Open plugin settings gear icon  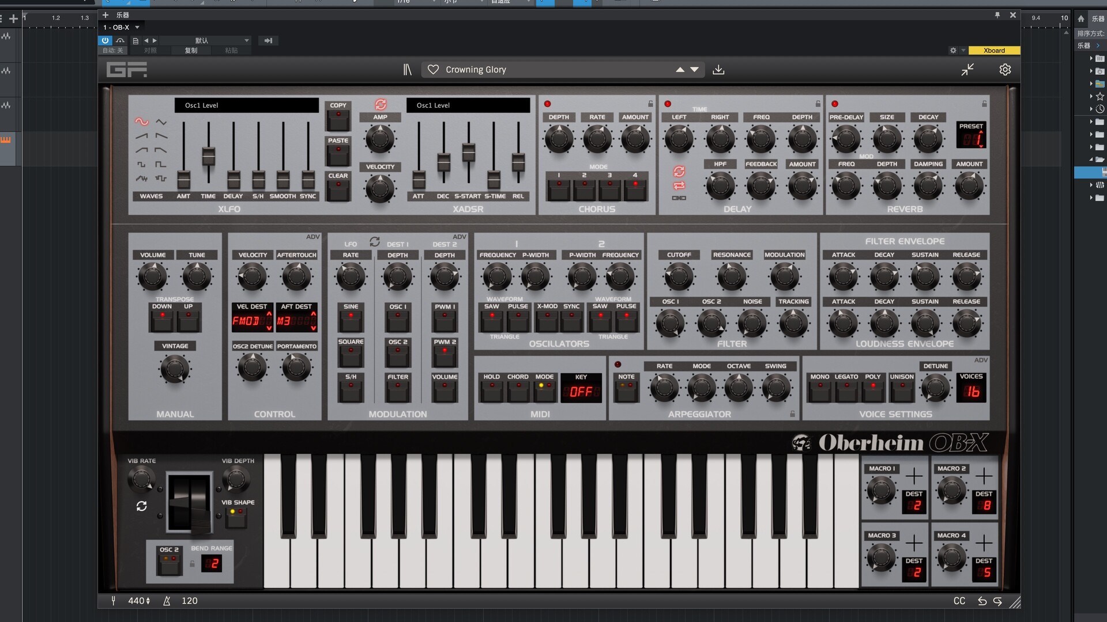click(1005, 70)
